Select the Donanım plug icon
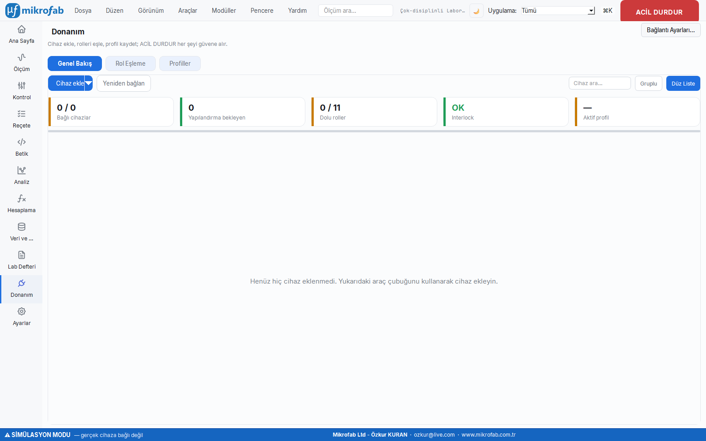Screen dimensions: 706x441 point(21,283)
